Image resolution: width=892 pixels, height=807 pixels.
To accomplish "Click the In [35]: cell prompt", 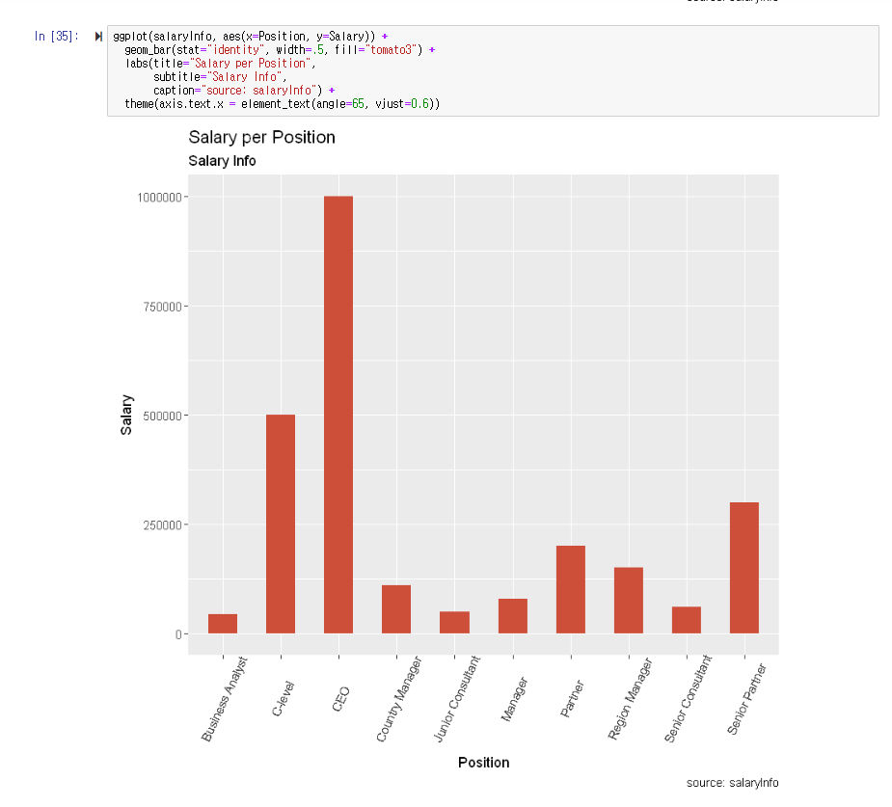I will [56, 37].
